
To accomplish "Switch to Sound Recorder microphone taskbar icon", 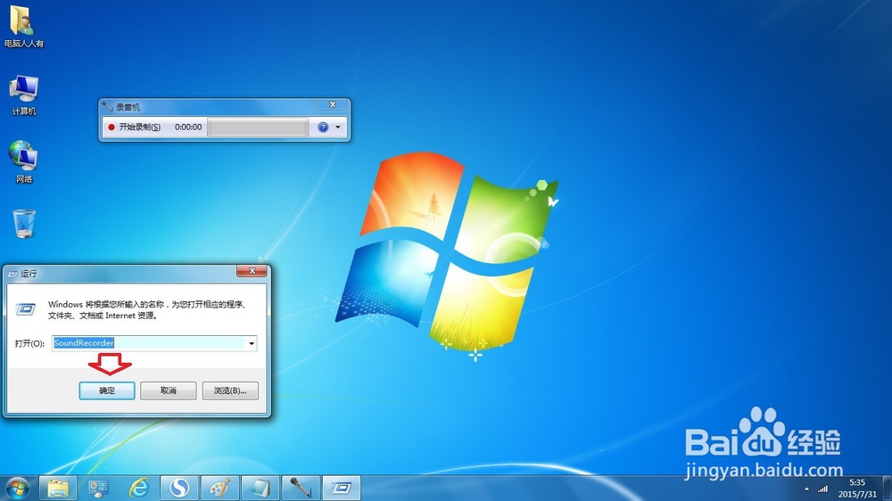I will pos(301,488).
